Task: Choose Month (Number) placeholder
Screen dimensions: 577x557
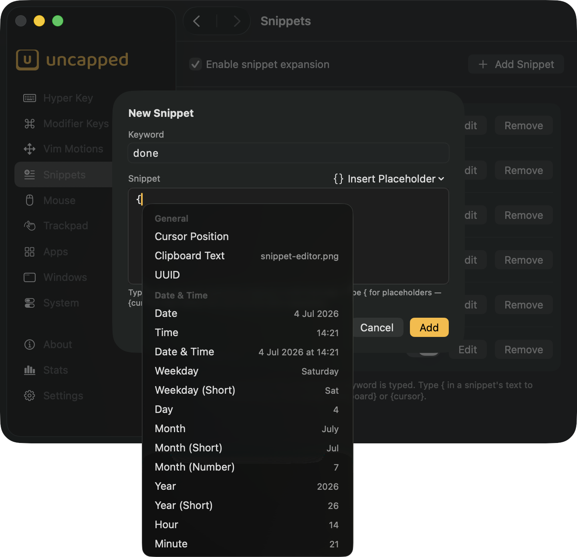Action: pyautogui.click(x=247, y=467)
